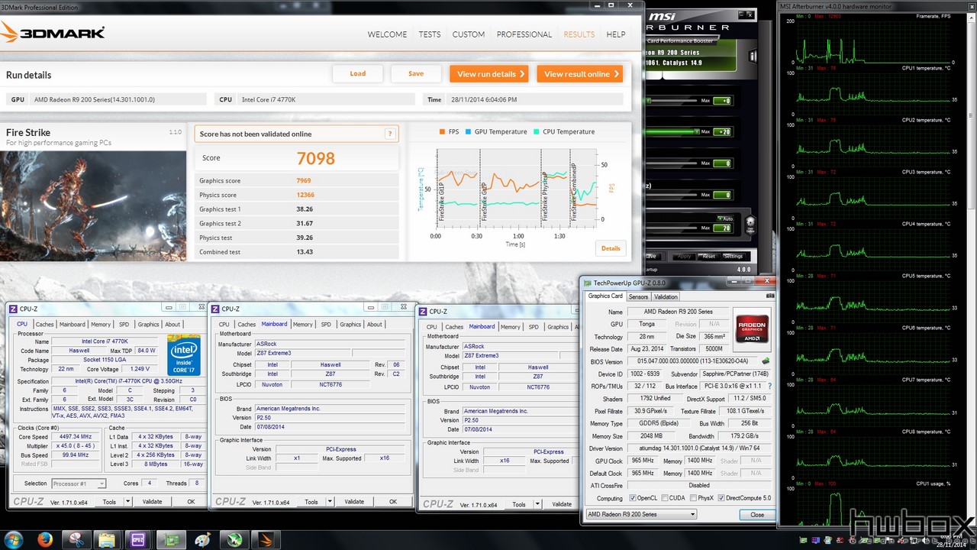
Task: Toggle the CUDA checkbox in GPU-Z
Action: 663,498
